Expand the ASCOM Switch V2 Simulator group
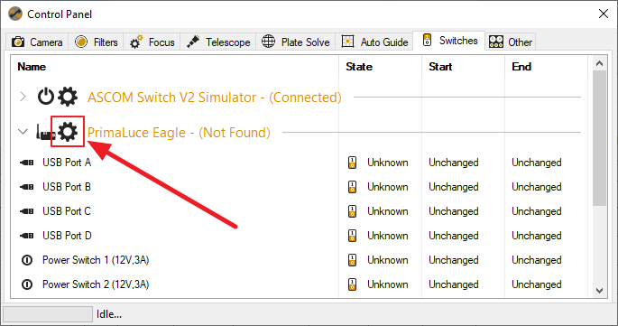618x326 pixels. [x=23, y=97]
